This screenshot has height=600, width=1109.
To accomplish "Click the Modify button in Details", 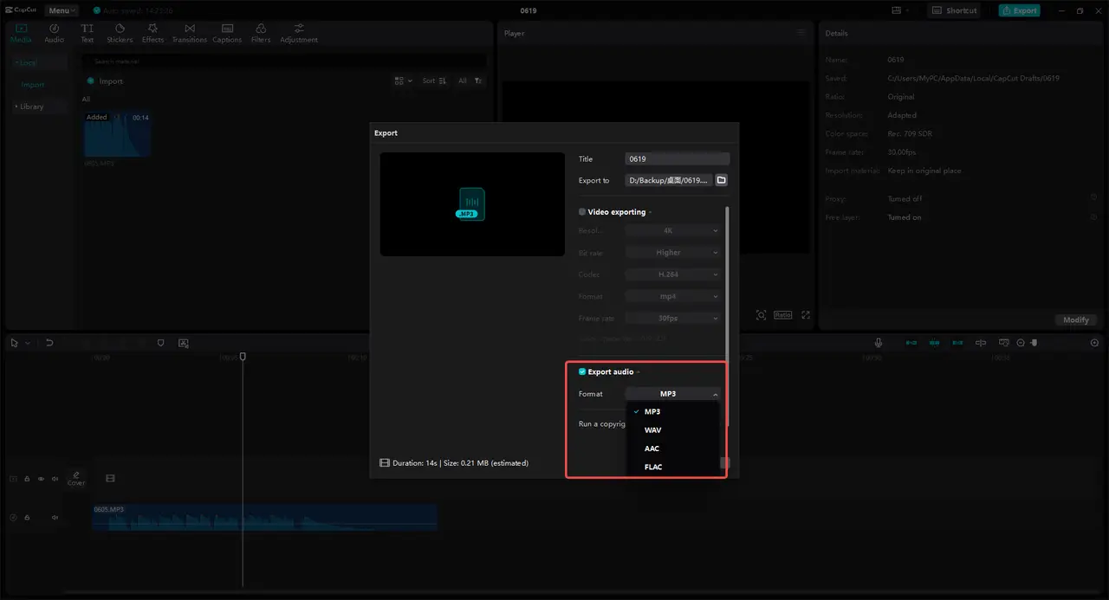I will tap(1076, 319).
